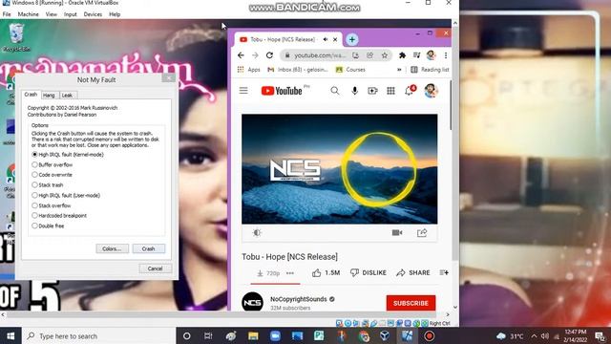
Task: Open Chrome three-dot menu
Action: pos(446,55)
